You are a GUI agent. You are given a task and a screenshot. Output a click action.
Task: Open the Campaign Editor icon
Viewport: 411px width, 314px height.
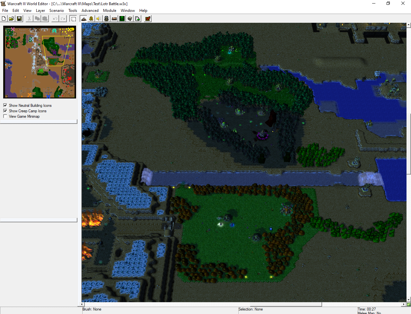coord(114,19)
